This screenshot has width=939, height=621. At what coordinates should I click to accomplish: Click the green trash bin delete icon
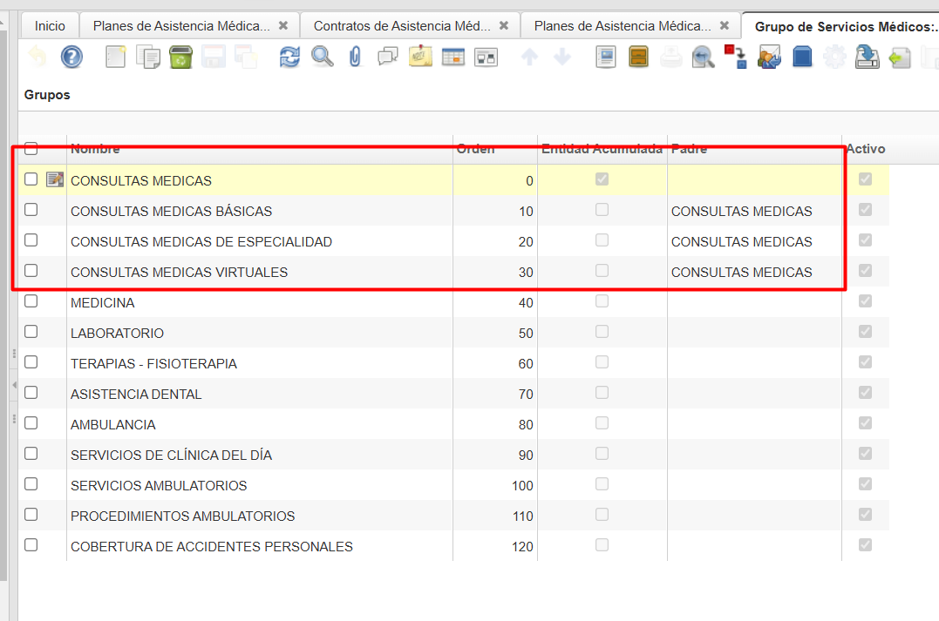pos(180,57)
